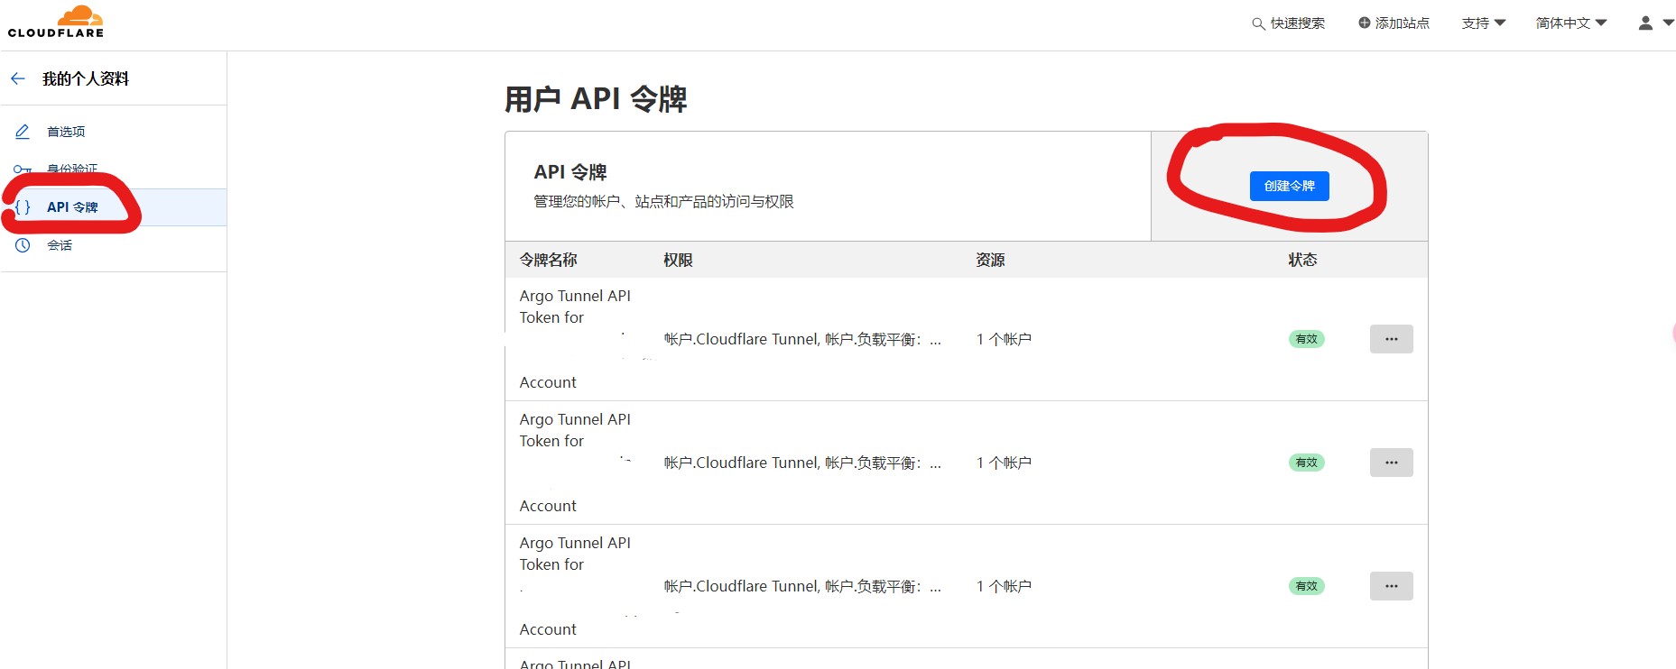The image size is (1676, 669).
Task: Click the 令牌名称 column header
Action: [x=548, y=260]
